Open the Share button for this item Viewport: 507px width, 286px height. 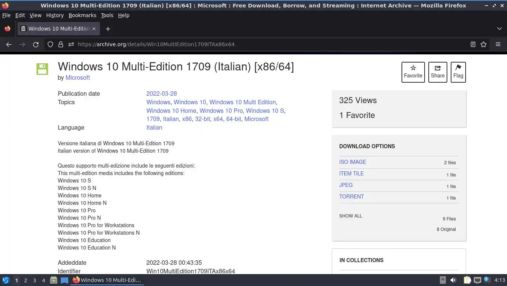click(438, 72)
